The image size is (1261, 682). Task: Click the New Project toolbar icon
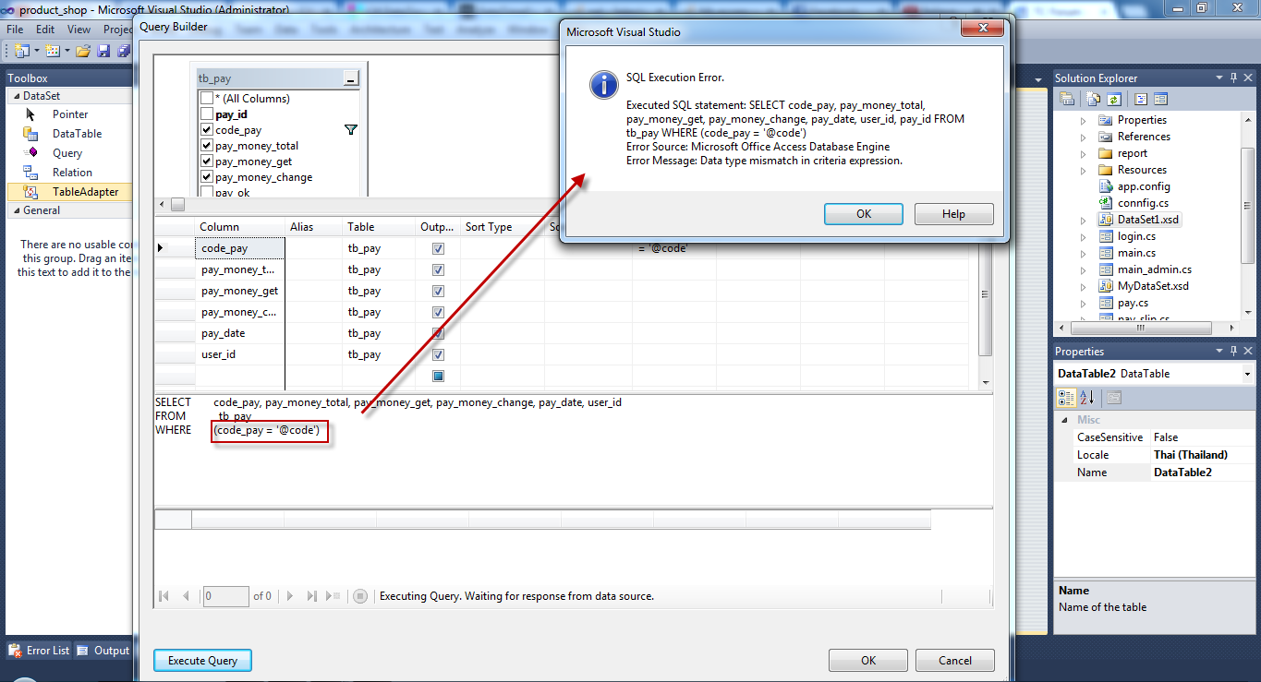tap(21, 51)
